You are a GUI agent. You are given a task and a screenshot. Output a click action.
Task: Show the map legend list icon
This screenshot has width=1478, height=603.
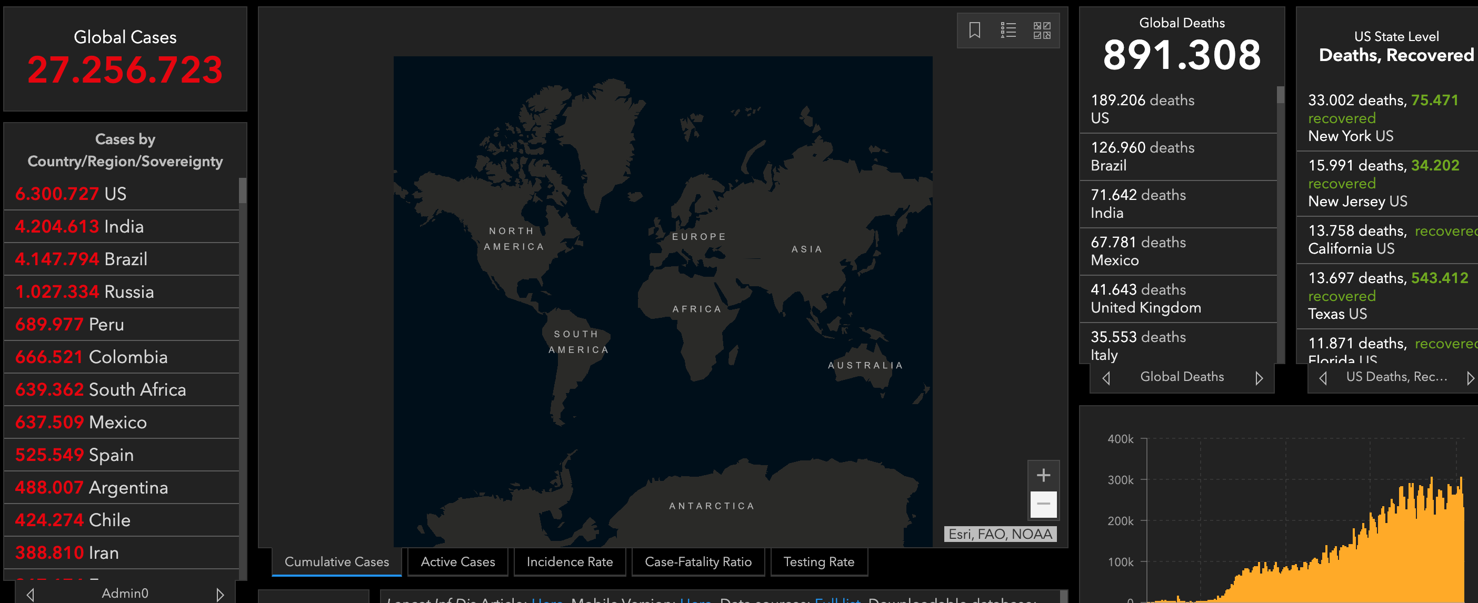pyautogui.click(x=1008, y=30)
